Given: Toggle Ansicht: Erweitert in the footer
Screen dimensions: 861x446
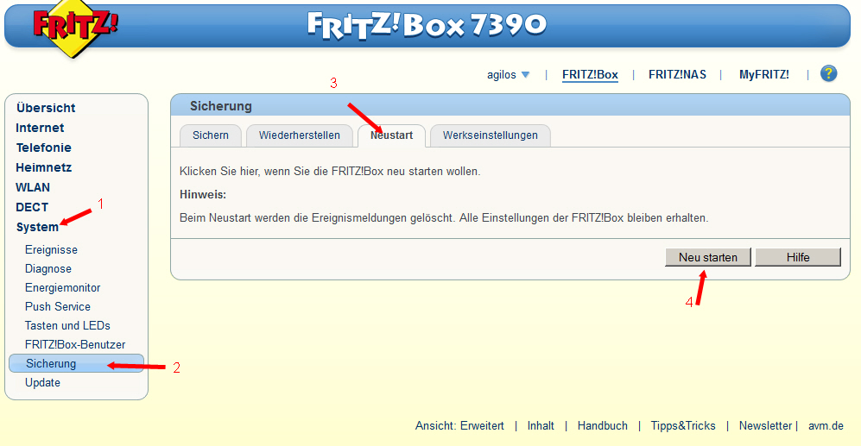Looking at the screenshot, I should (459, 425).
